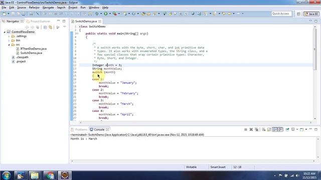Screen dimensions: 321x180
Task: Open the Navigate menu
Action: coord(48,7)
